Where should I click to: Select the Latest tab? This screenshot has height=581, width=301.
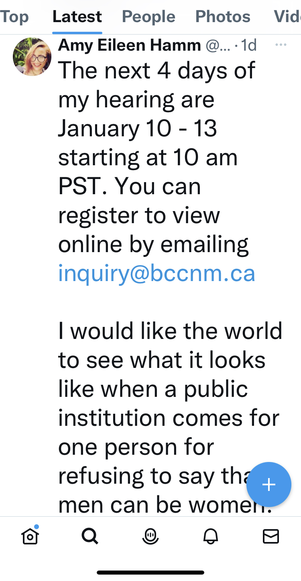tap(77, 17)
